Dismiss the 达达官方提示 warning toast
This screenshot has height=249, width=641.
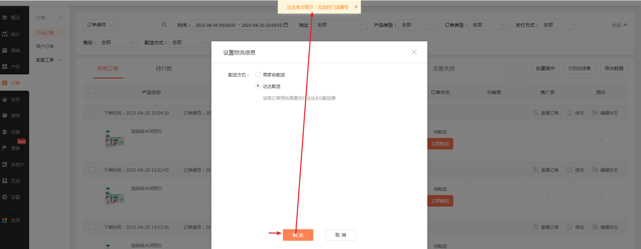click(x=356, y=7)
